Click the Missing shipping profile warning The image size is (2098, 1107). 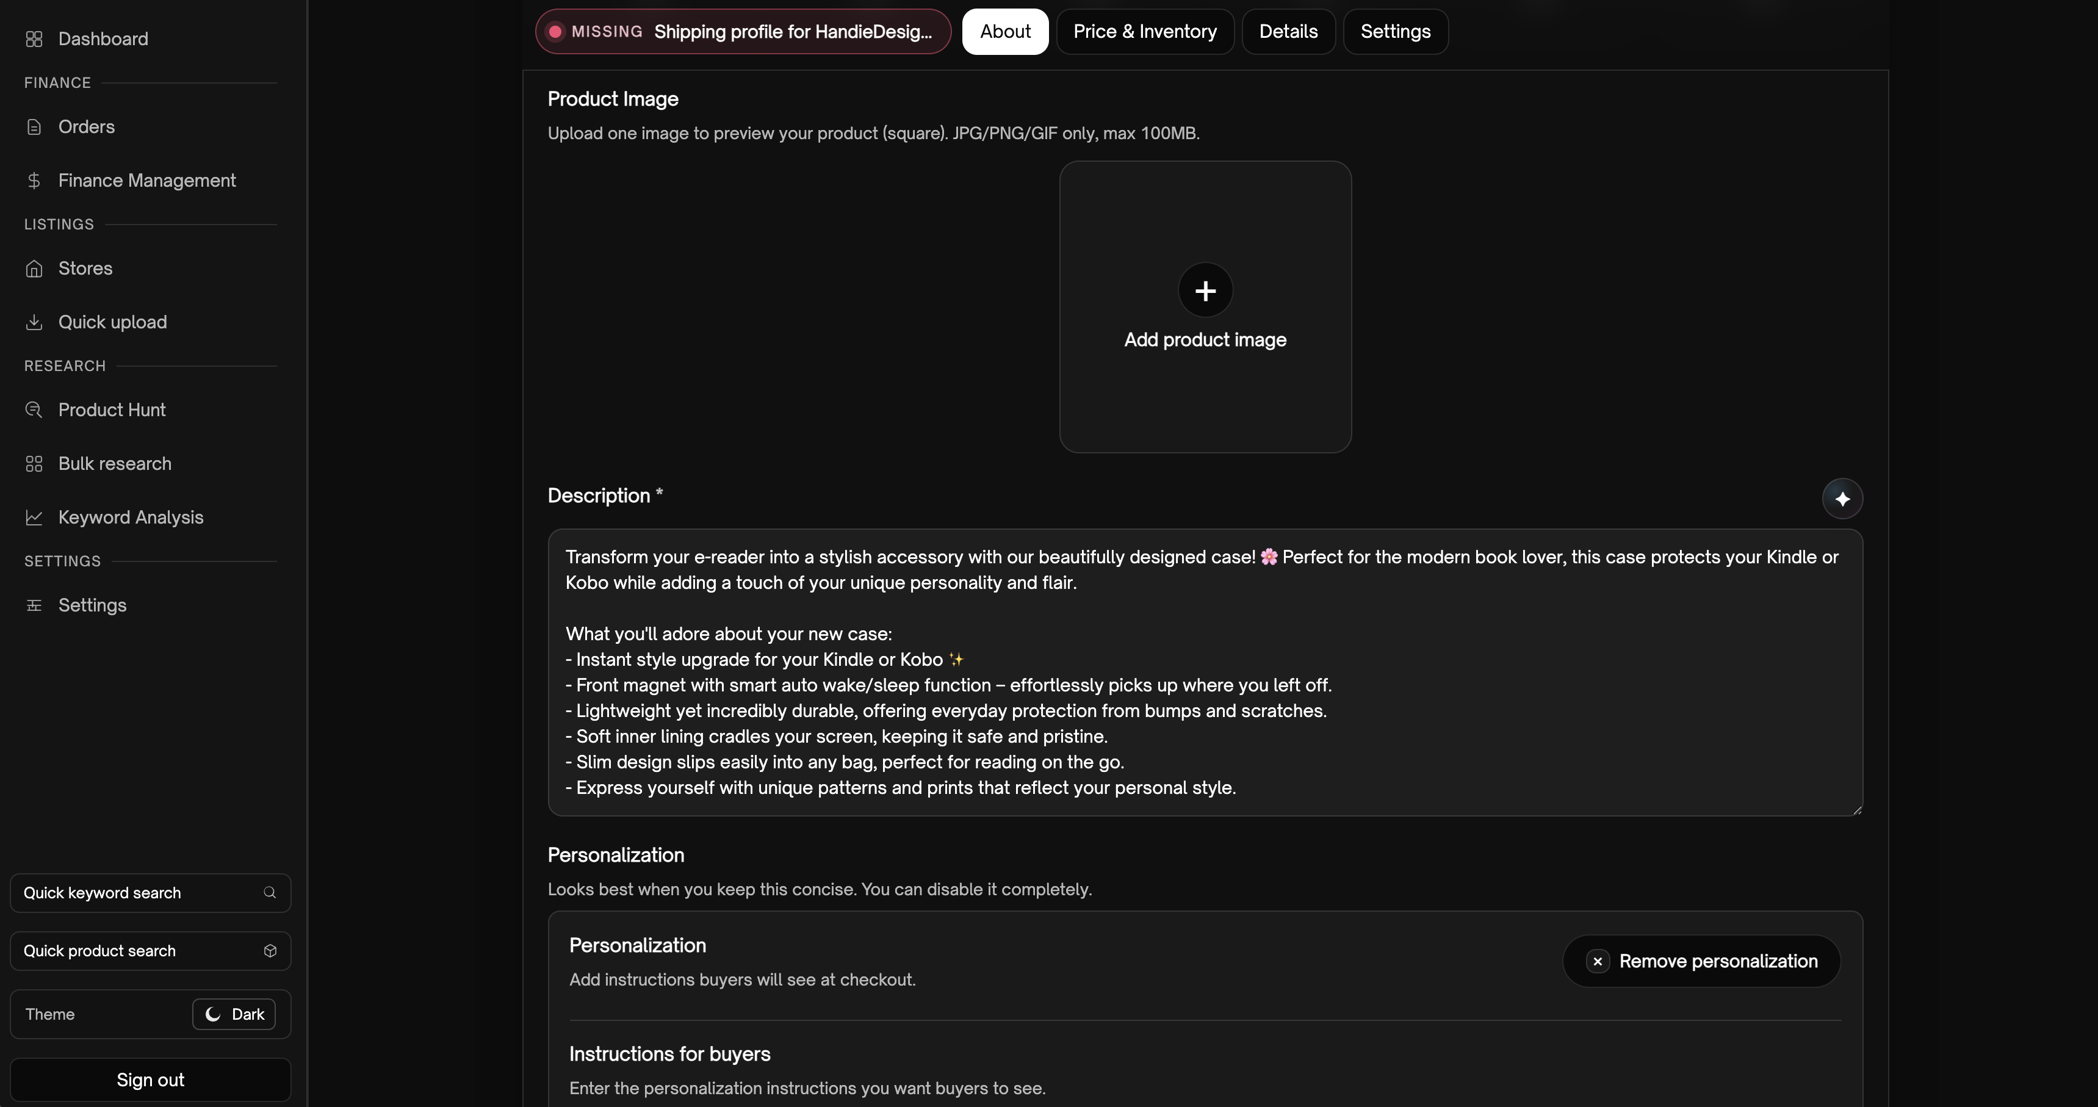(742, 32)
